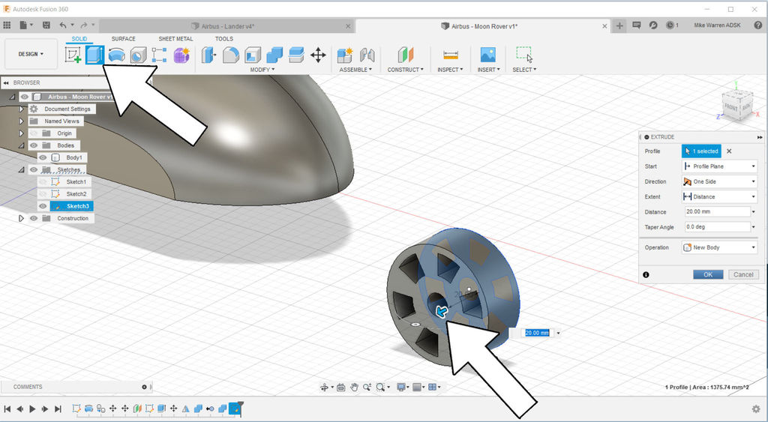This screenshot has height=422, width=768.
Task: Click the Orbit navigation icon
Action: click(324, 388)
